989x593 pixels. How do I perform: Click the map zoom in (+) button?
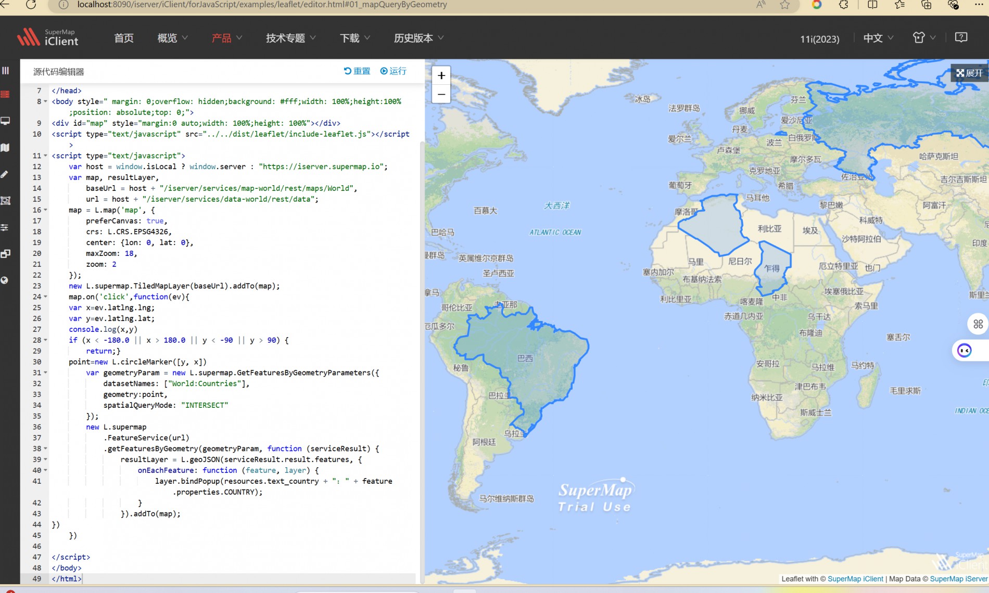(441, 75)
